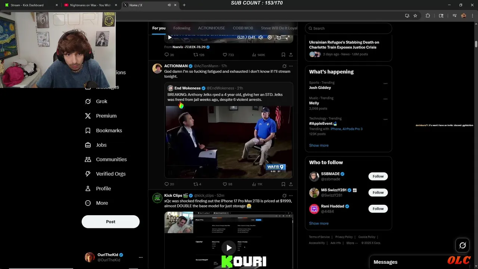The height and width of the screenshot is (269, 478).
Task: View analytics of post with 149K views
Action: click(258, 55)
